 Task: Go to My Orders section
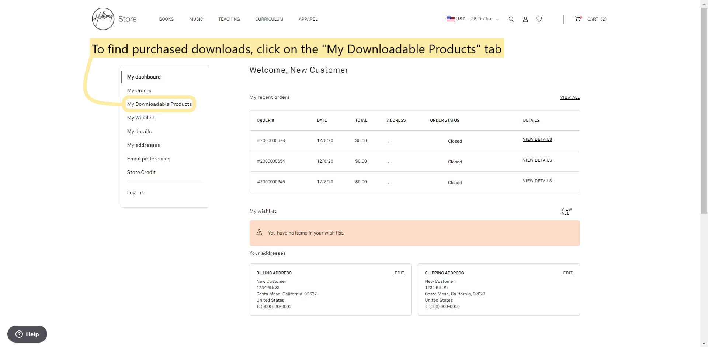(139, 90)
